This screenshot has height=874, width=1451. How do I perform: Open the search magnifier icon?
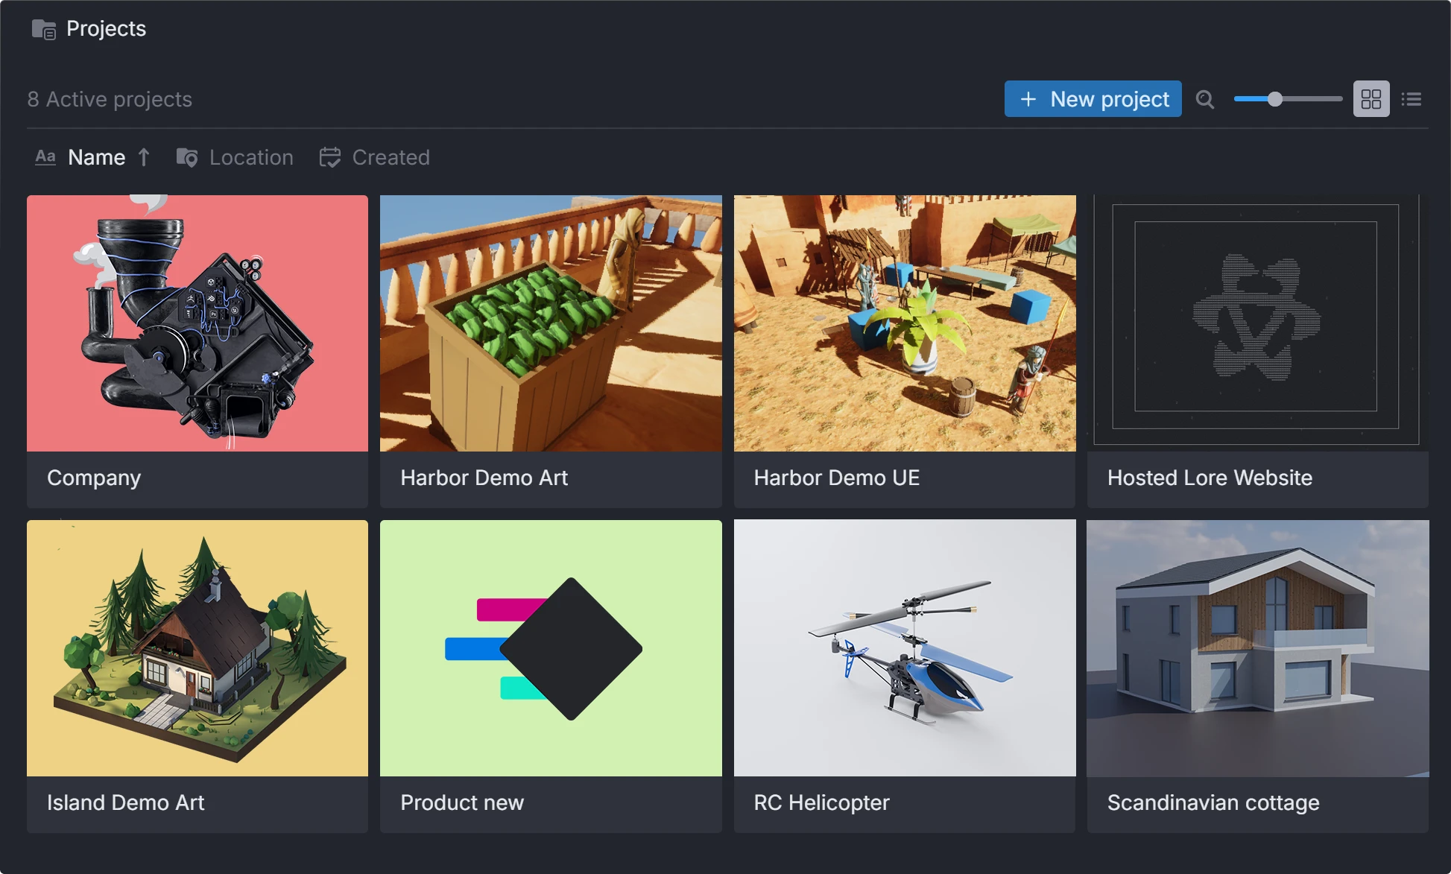pyautogui.click(x=1205, y=99)
